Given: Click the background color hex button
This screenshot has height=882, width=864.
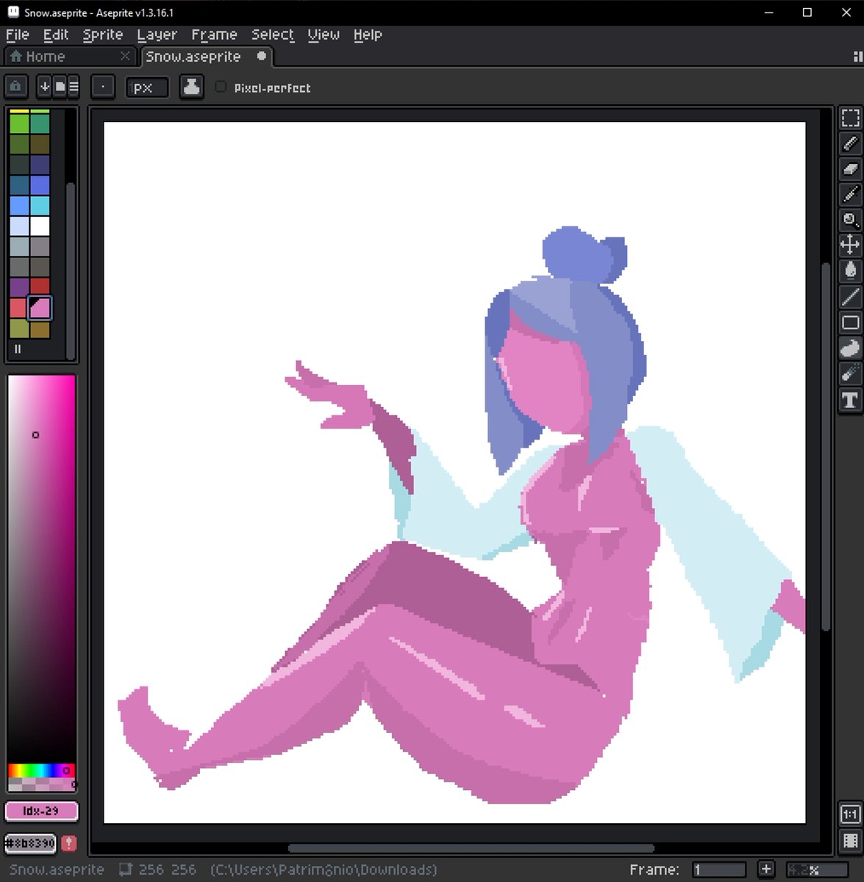Looking at the screenshot, I should (31, 843).
